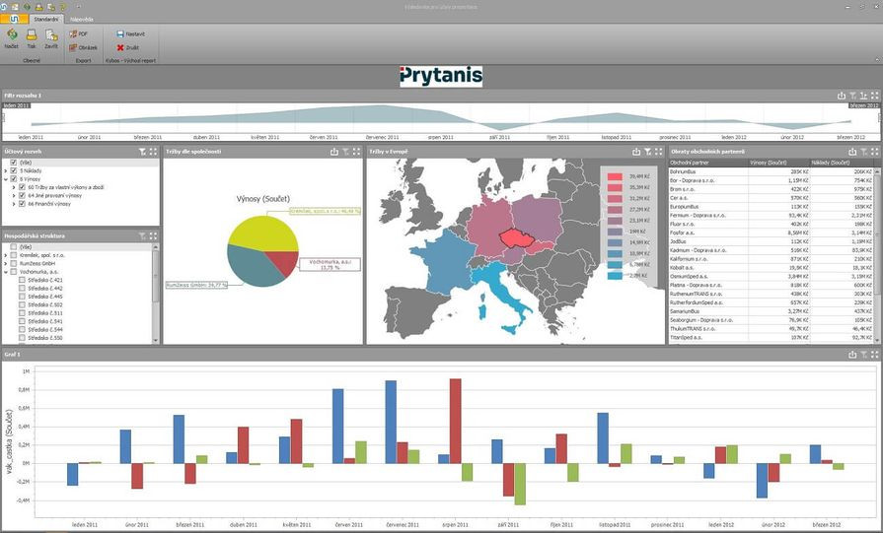Expand the 60 Tržby za vlastní výkony node
The height and width of the screenshot is (533, 883).
(x=14, y=187)
